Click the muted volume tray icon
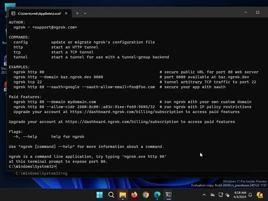Viewport: 268px width, 201px height. click(227, 195)
